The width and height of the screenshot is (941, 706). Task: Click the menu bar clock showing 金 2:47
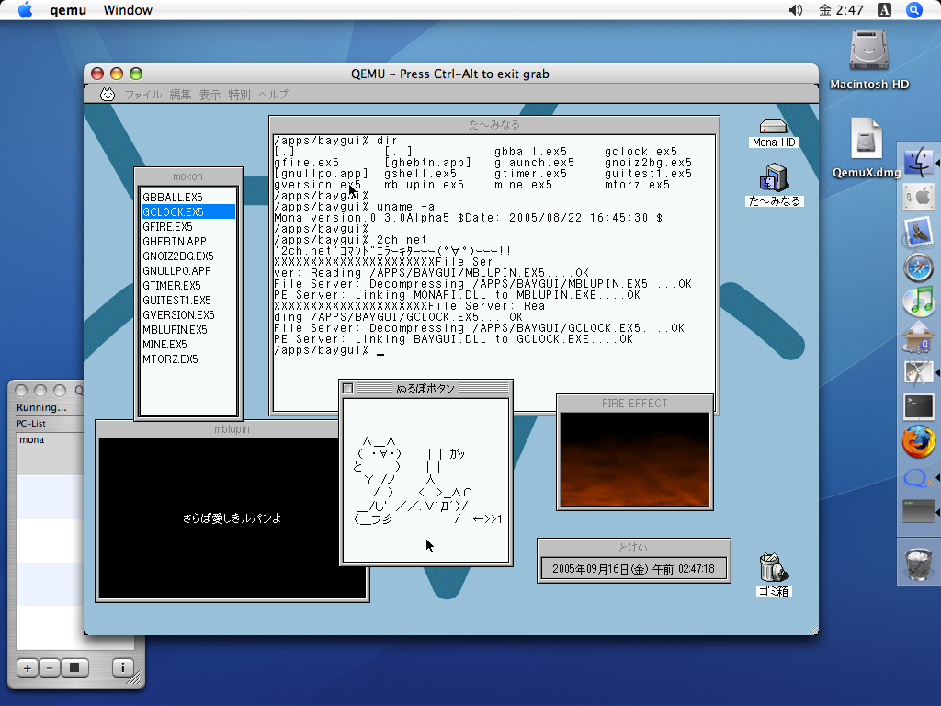[x=842, y=10]
